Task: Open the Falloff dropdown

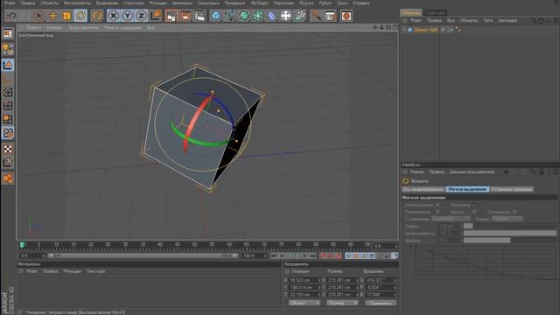Action: [451, 219]
